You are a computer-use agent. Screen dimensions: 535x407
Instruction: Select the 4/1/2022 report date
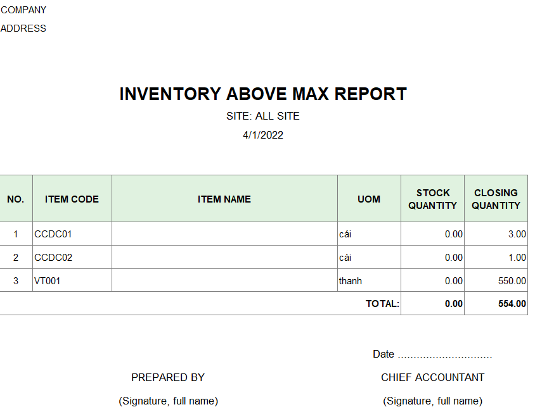tap(263, 135)
